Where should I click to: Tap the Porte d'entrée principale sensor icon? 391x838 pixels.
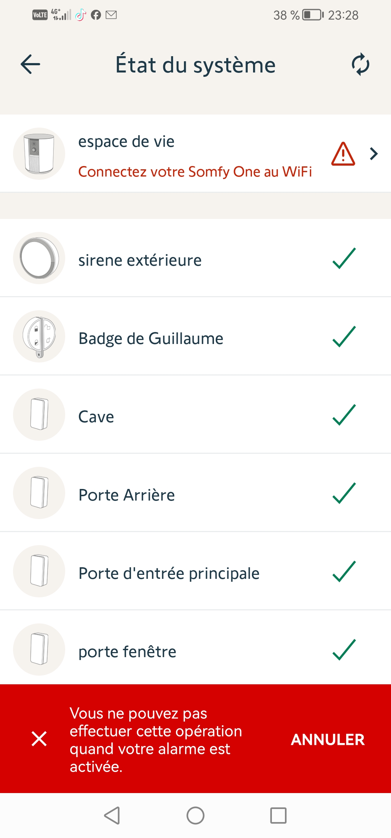tap(39, 571)
